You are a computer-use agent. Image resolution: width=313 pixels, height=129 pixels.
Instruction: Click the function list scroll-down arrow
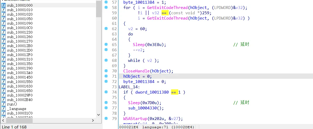[98, 115]
